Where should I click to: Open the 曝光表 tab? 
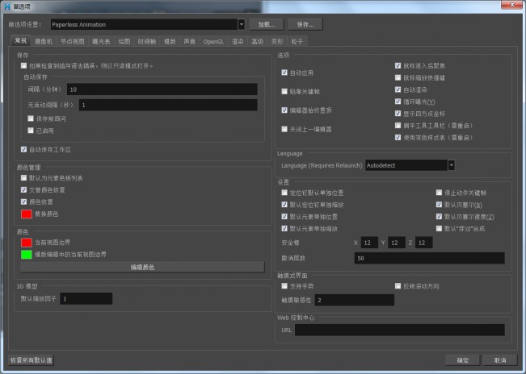(x=101, y=41)
